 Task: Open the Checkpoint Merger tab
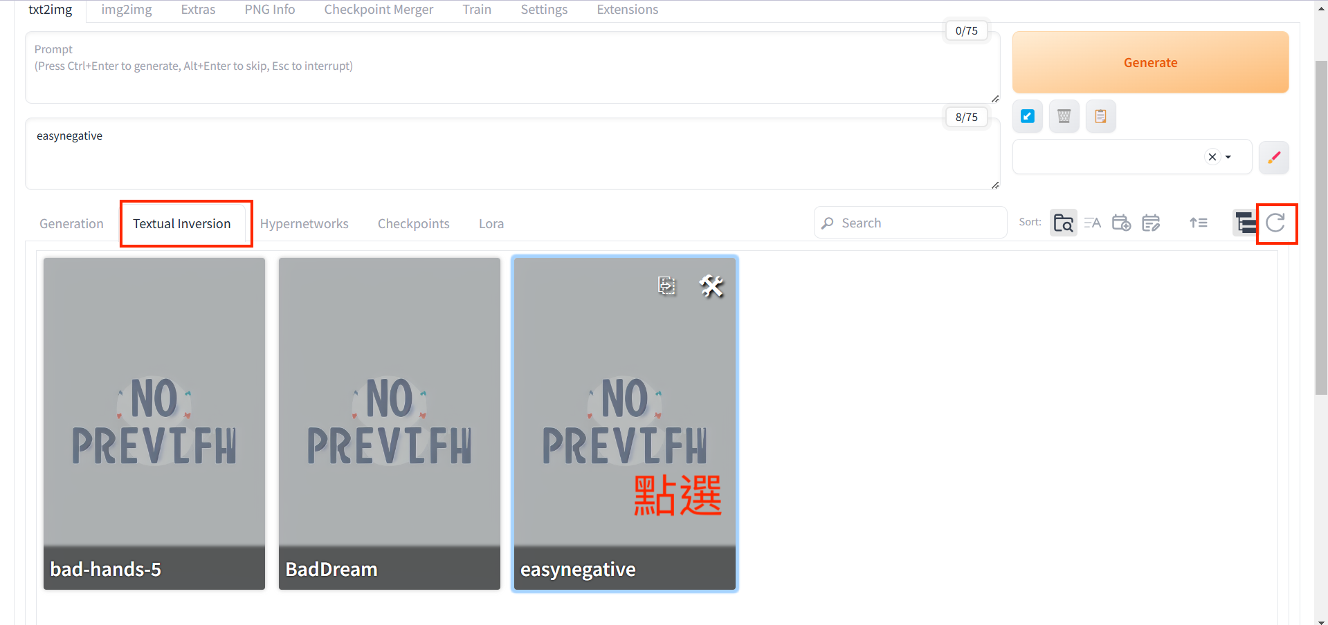tap(379, 10)
